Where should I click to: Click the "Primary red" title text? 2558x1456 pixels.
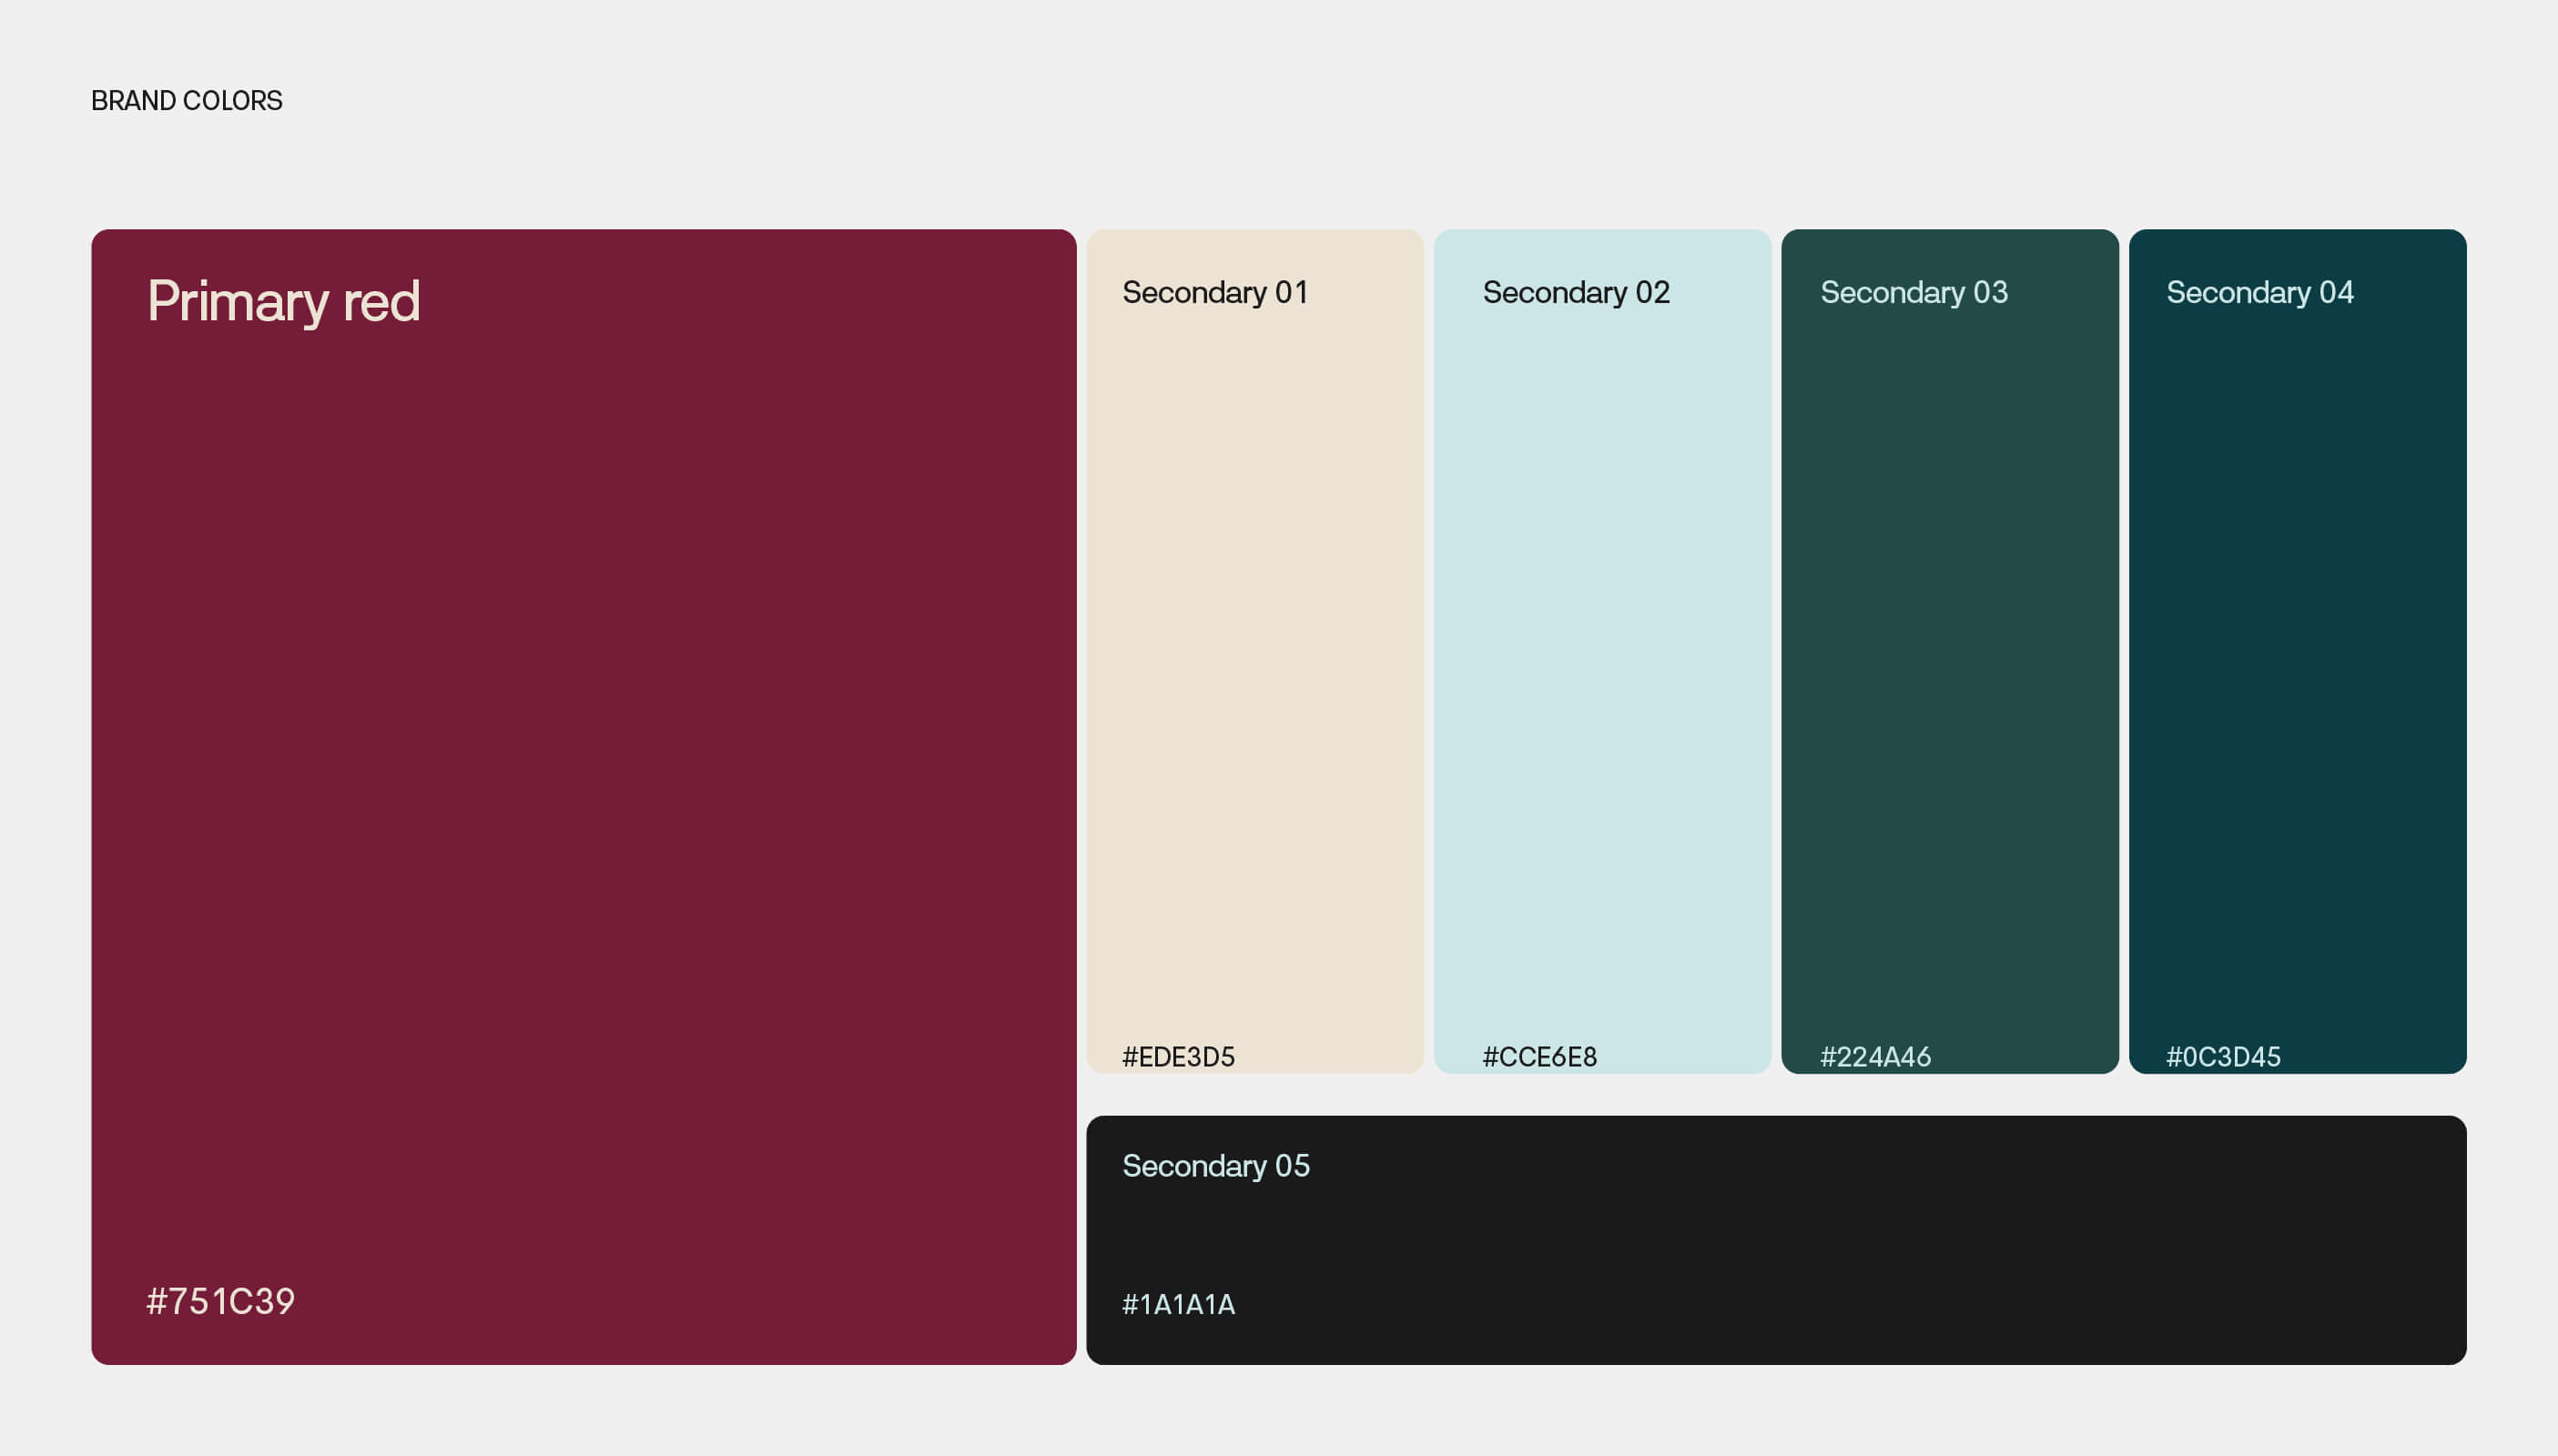point(284,302)
